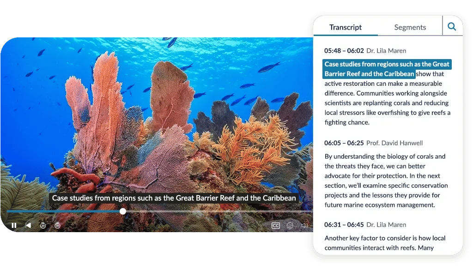Toggle closed captions with the CC button
473x270 pixels.
(x=276, y=225)
